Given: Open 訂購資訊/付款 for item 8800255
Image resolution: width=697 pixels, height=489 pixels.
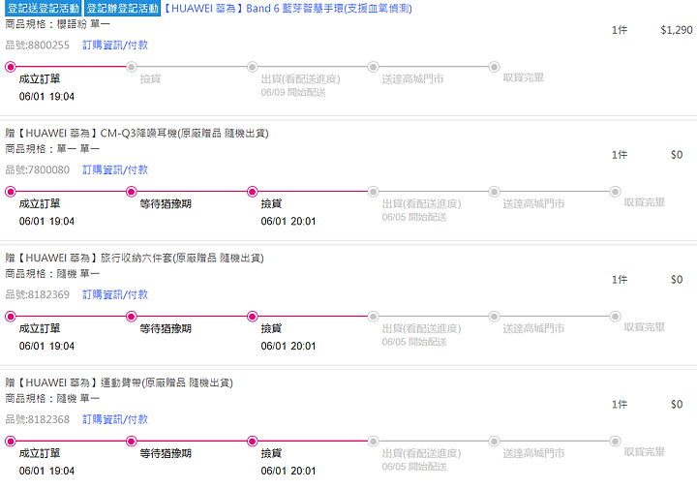Looking at the screenshot, I should (x=115, y=45).
